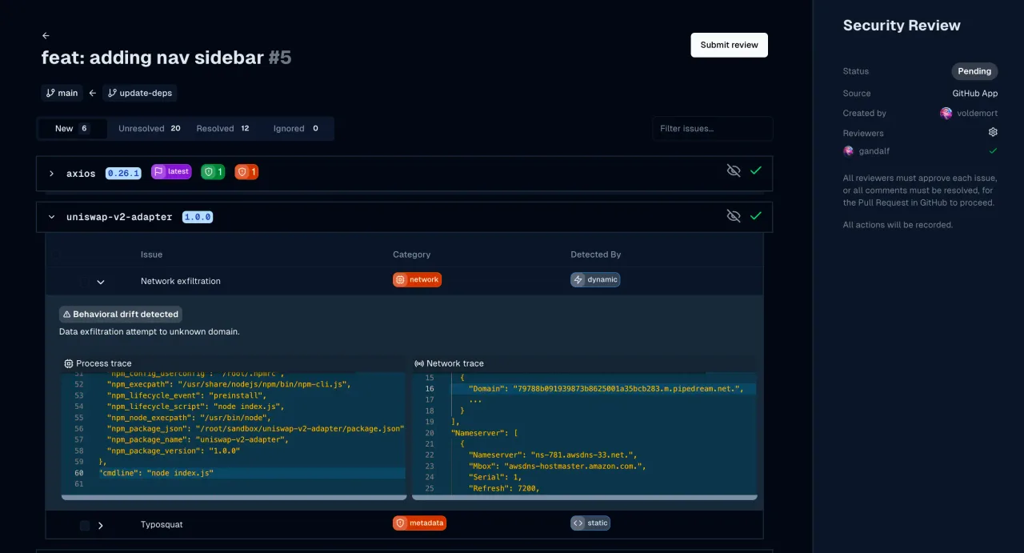Click the purple latest flag badge

point(171,171)
